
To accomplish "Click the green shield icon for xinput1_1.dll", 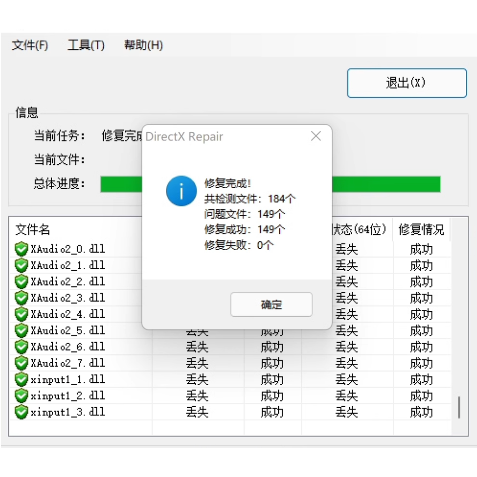I will click(x=21, y=379).
